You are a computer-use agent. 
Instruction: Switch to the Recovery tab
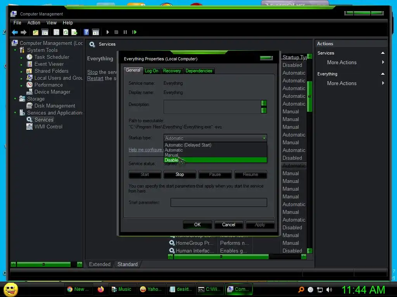172,71
